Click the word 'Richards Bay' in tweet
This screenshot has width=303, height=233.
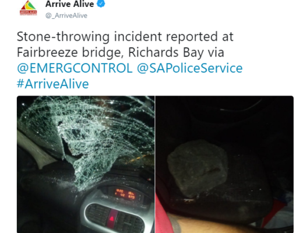pyautogui.click(x=165, y=52)
